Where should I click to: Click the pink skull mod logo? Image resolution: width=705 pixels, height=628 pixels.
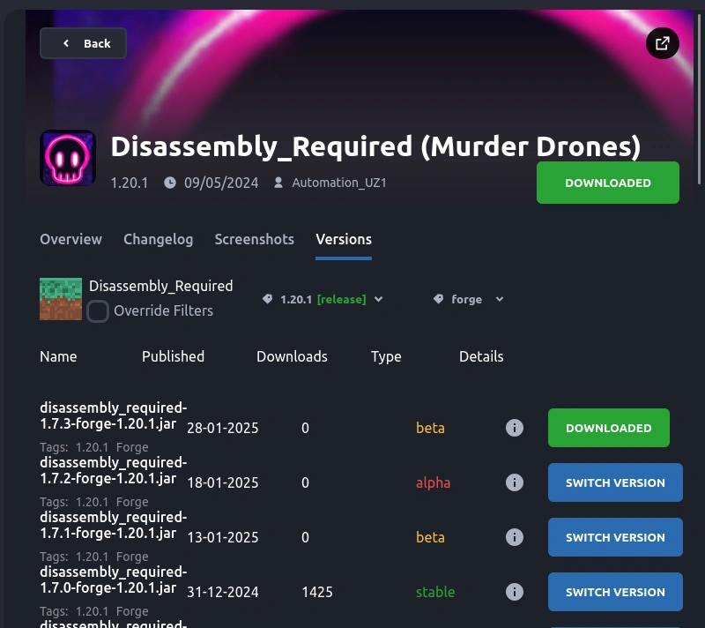(x=68, y=158)
